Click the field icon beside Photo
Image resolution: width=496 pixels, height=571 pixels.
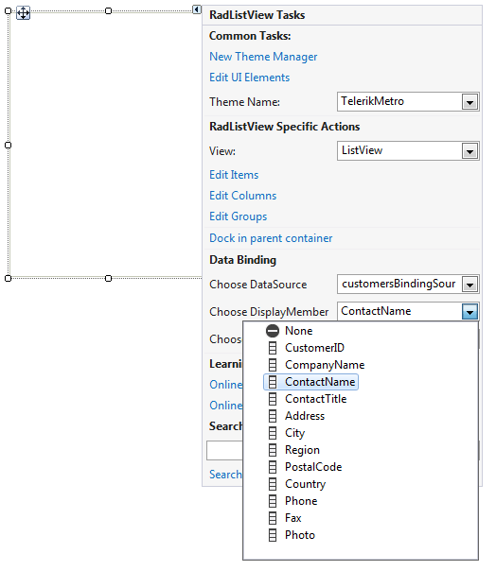click(x=273, y=535)
